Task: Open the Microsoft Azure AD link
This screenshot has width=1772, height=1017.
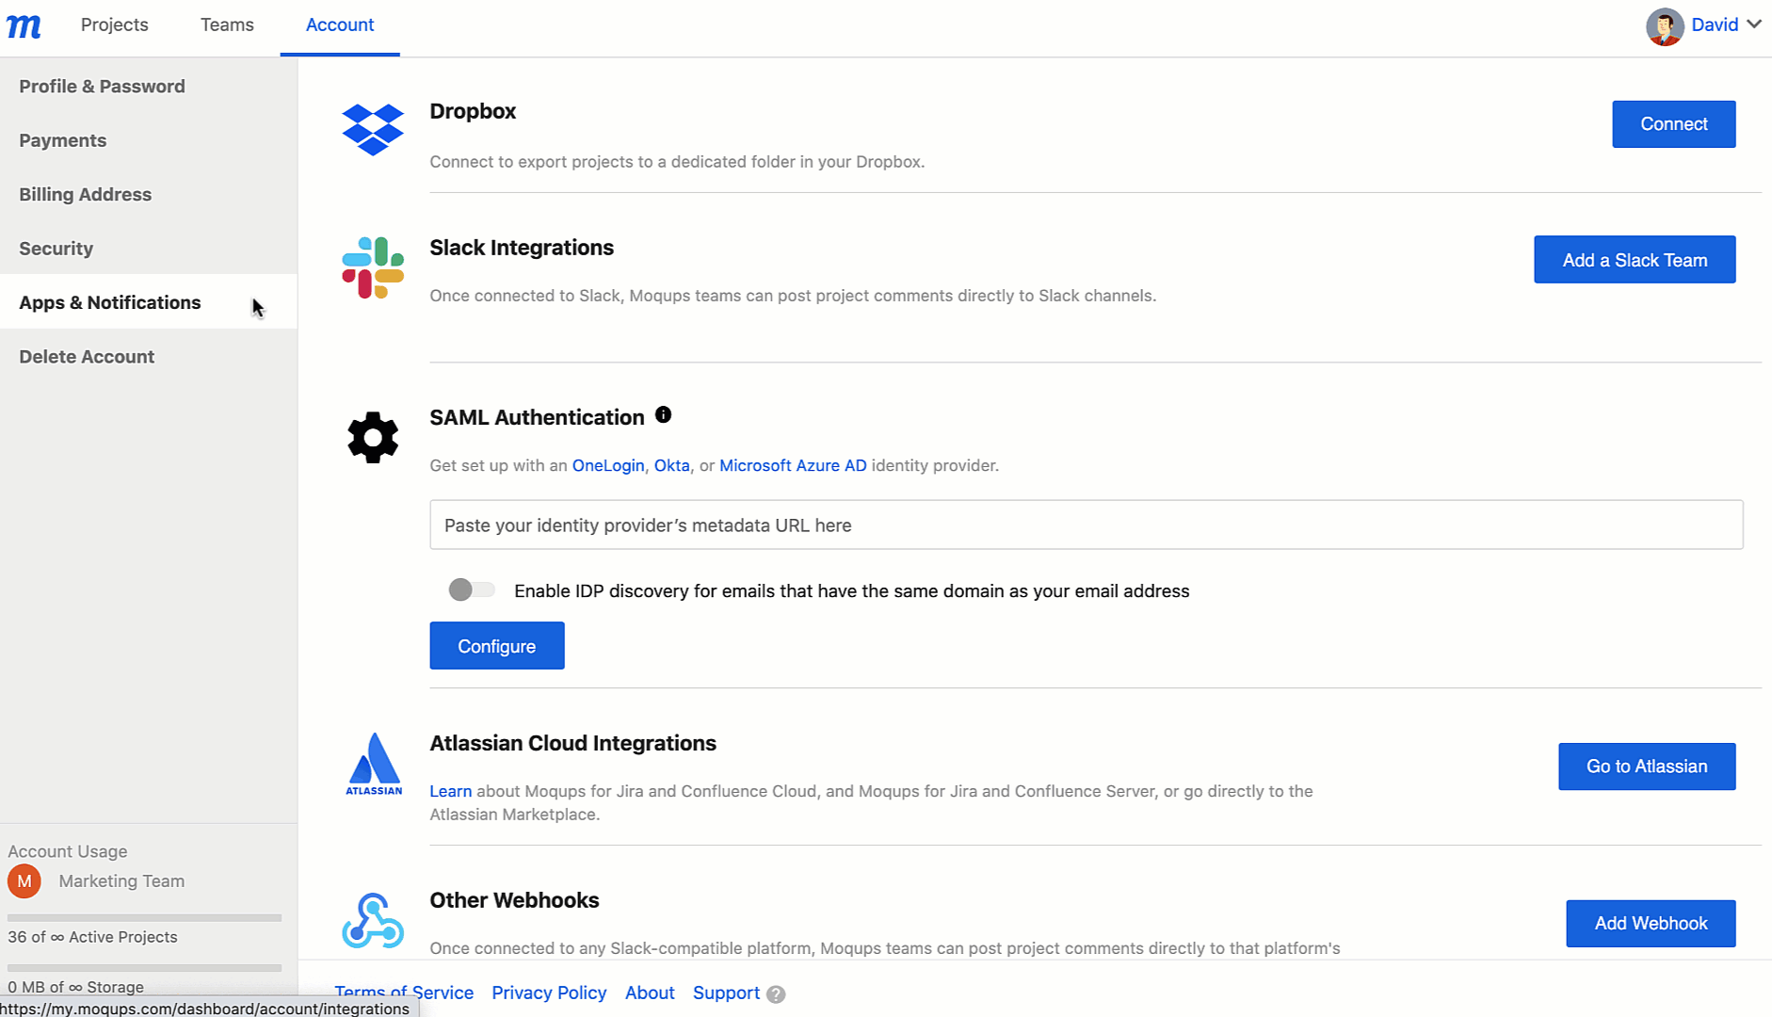Action: point(792,465)
